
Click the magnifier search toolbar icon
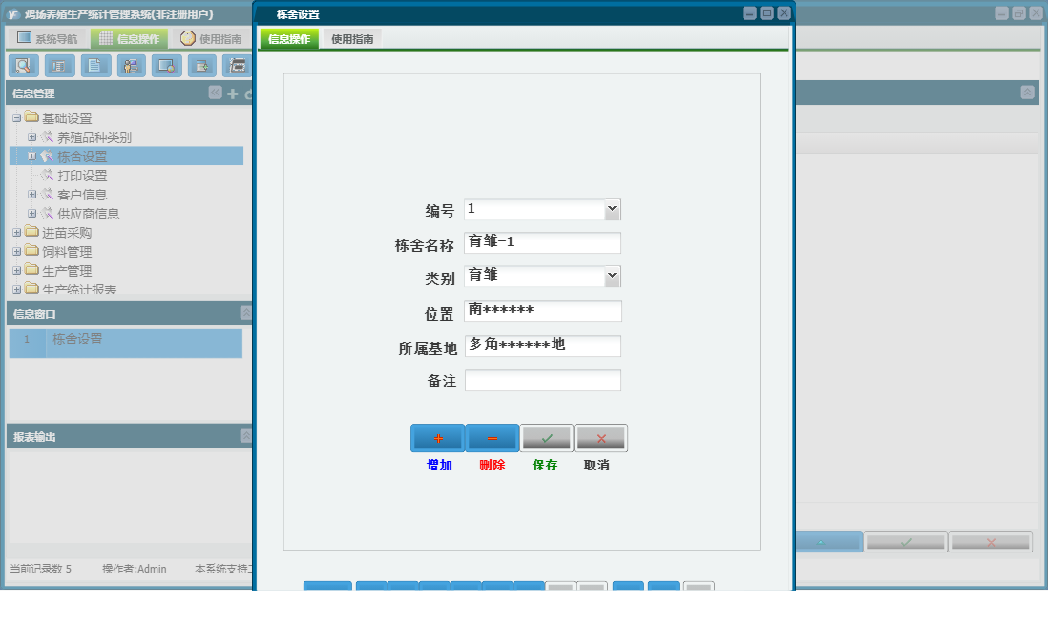pyautogui.click(x=24, y=66)
